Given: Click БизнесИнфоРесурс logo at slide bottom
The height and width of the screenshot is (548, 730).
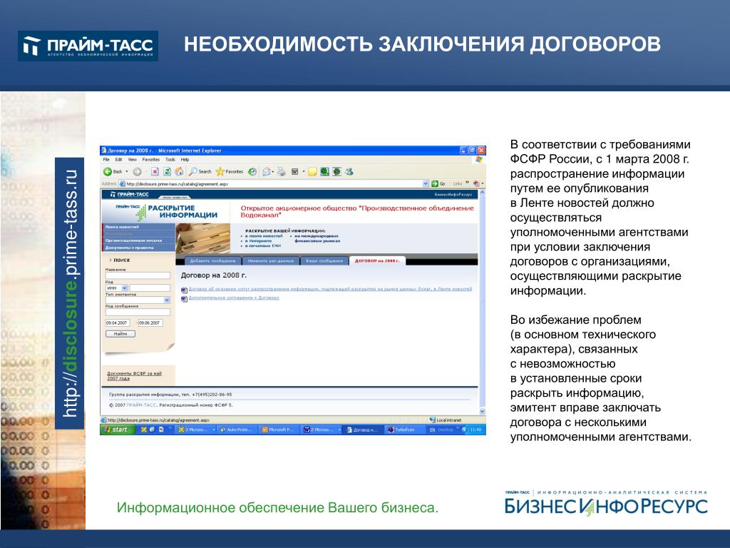Looking at the screenshot, I should 606,503.
